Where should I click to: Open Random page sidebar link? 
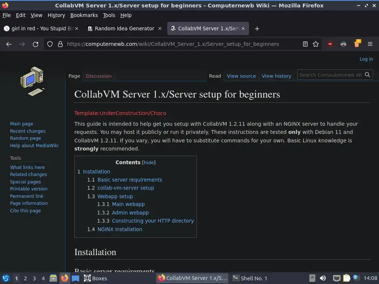(26, 138)
